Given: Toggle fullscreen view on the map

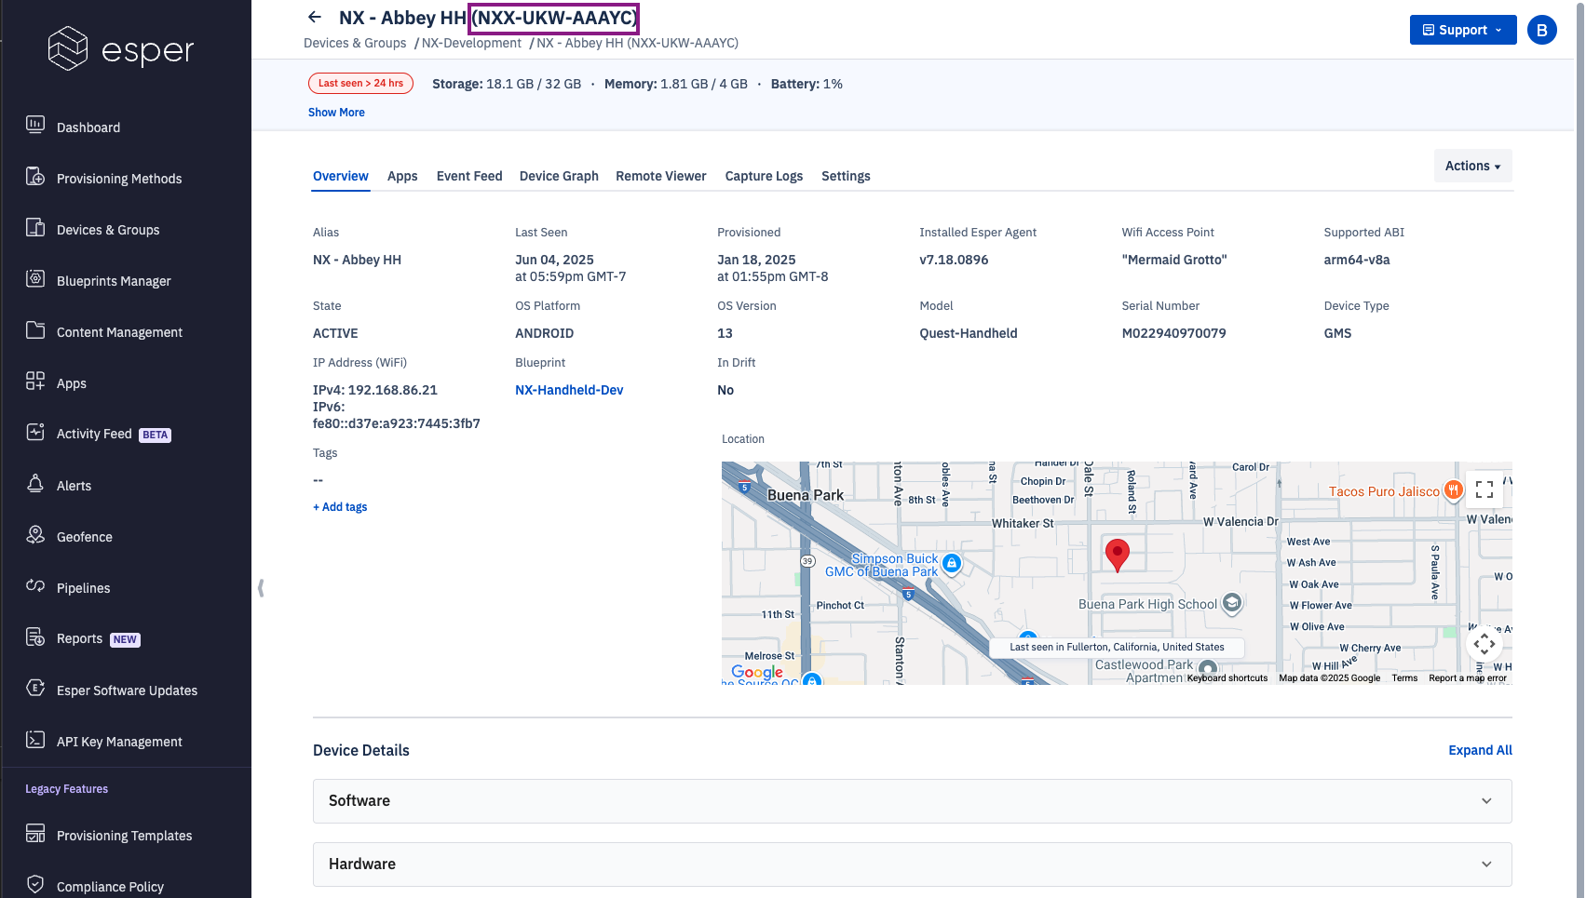Looking at the screenshot, I should point(1484,489).
